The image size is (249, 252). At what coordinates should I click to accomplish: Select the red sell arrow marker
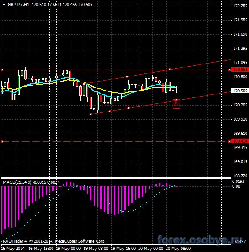pos(176,104)
